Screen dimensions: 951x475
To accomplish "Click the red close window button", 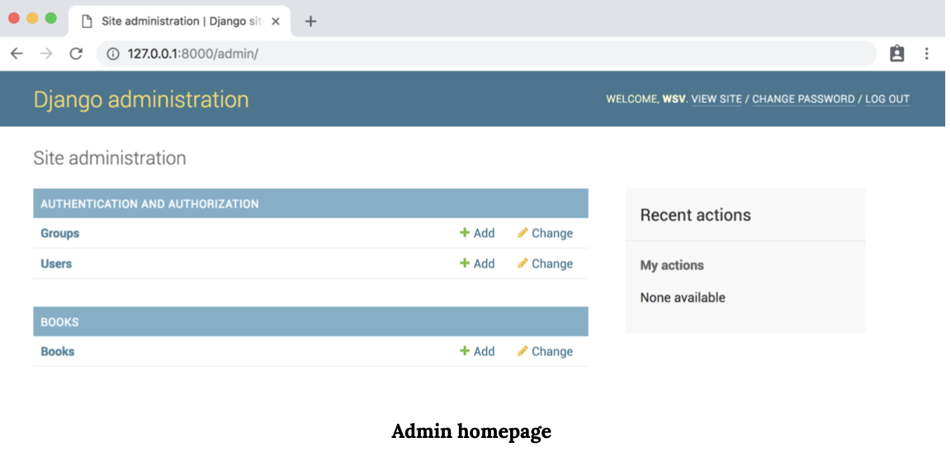I will pyautogui.click(x=14, y=18).
